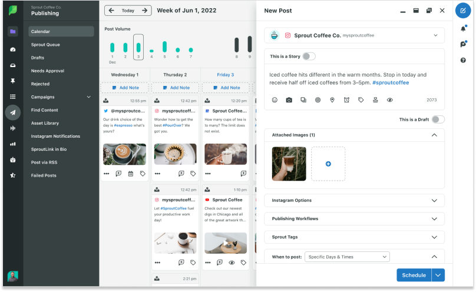Open the help question mark icon
The width and height of the screenshot is (476, 292).
click(463, 60)
